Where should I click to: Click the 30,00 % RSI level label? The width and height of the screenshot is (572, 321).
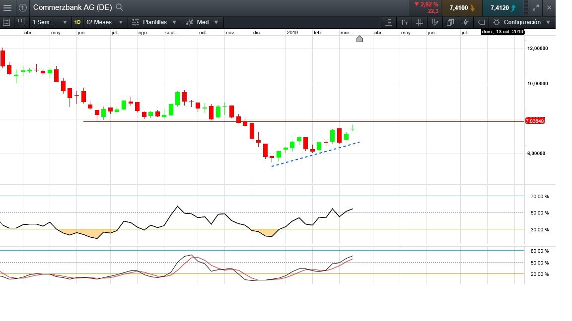point(540,230)
